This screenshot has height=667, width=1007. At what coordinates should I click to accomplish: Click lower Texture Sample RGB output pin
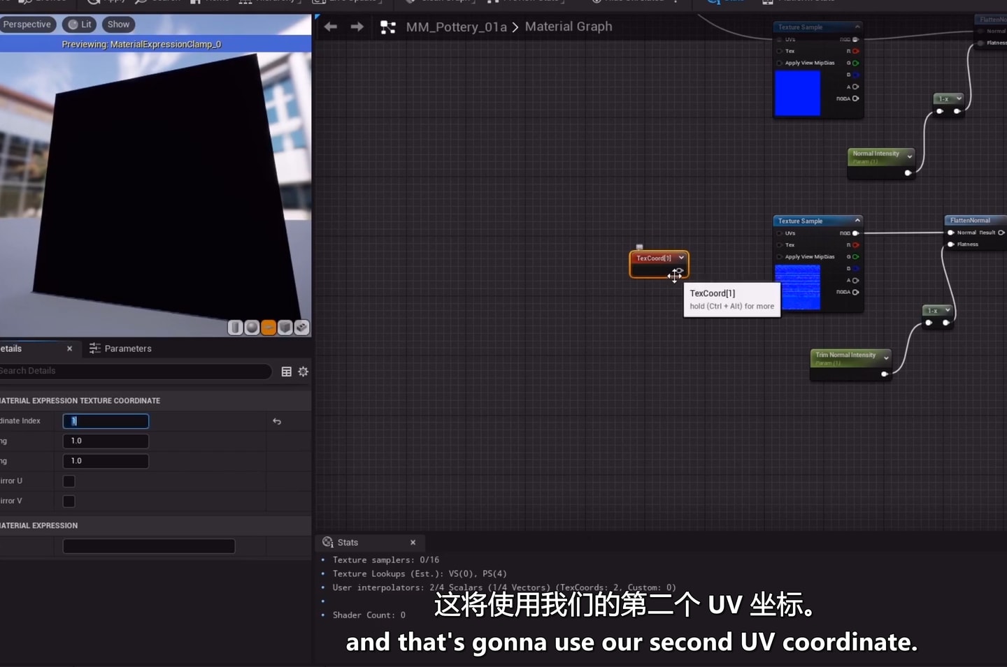pos(855,233)
